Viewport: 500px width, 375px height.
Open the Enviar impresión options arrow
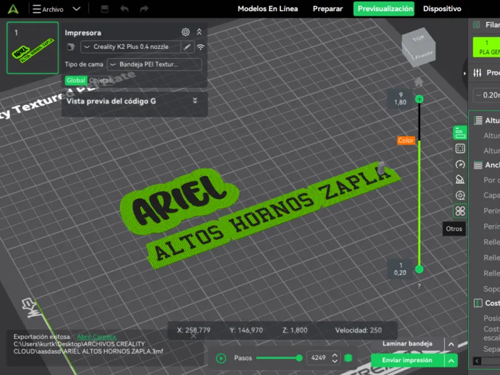click(451, 361)
